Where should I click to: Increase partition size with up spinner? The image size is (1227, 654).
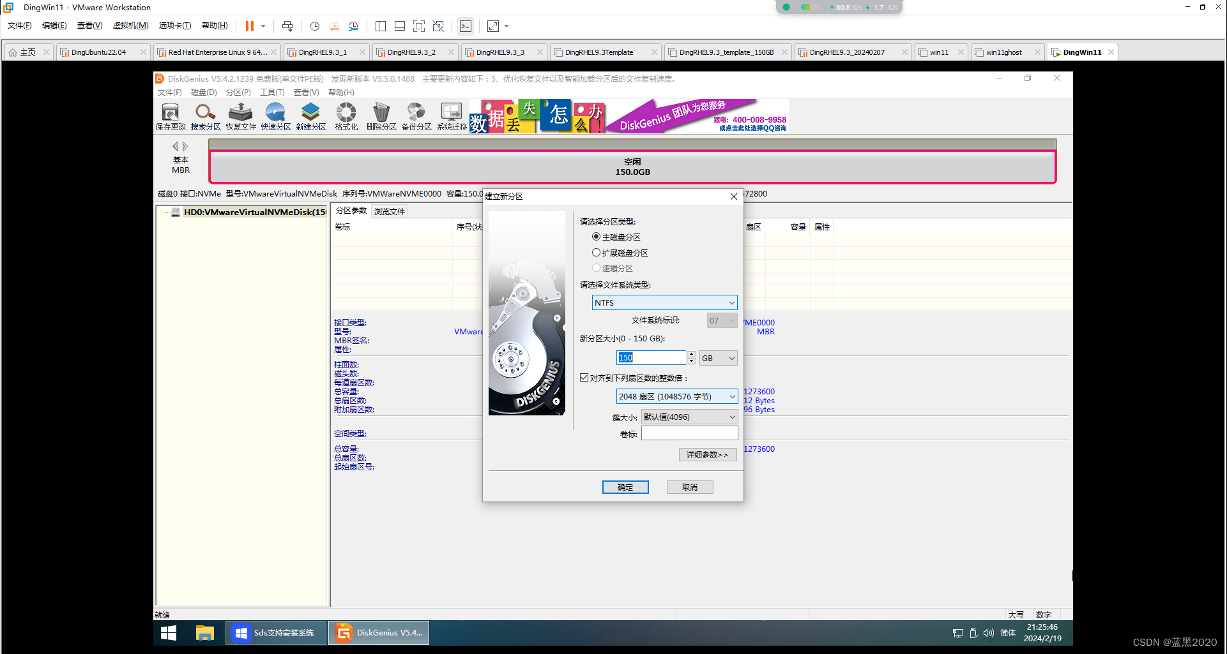tap(691, 354)
